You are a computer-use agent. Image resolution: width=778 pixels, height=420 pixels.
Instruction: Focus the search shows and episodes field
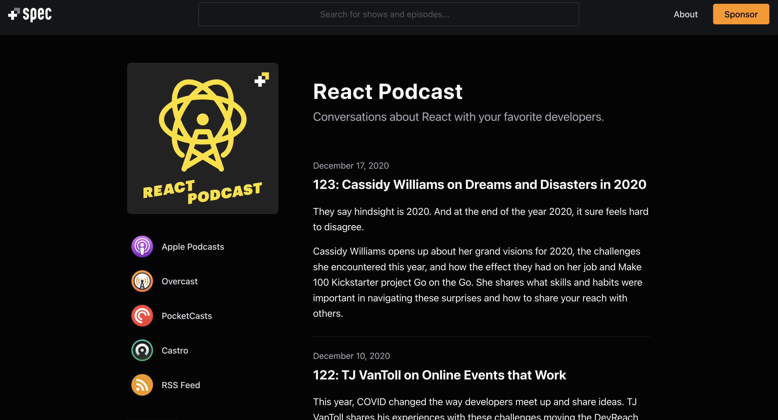point(388,14)
